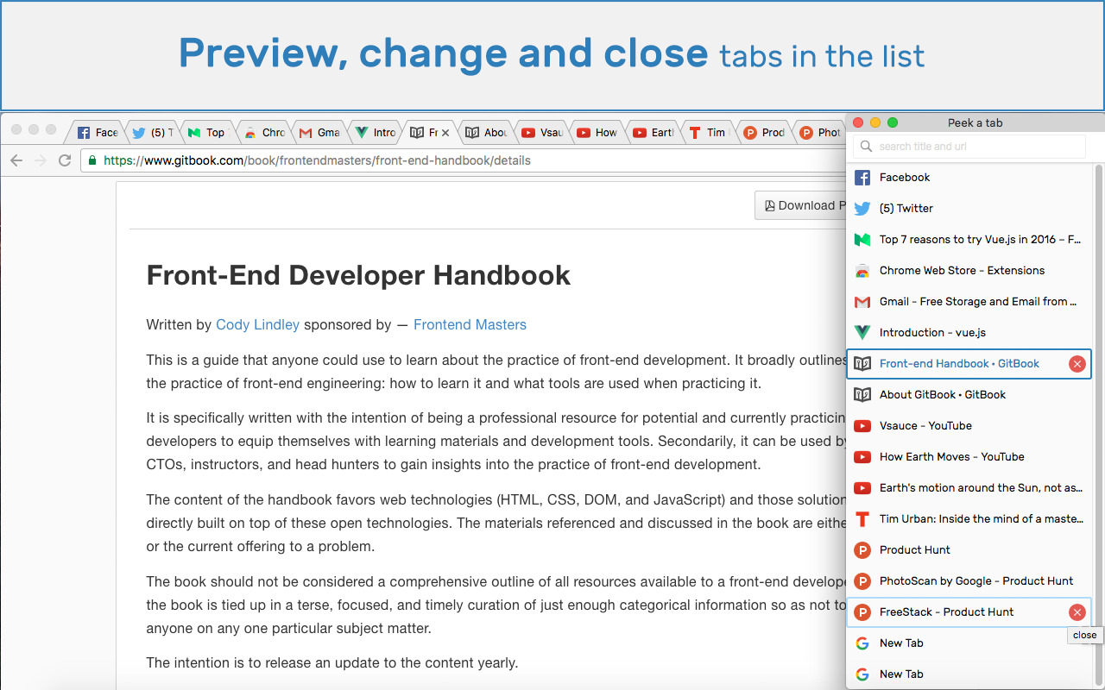Select Earth's motion around the Sun entry
The width and height of the screenshot is (1105, 690).
[x=969, y=488]
